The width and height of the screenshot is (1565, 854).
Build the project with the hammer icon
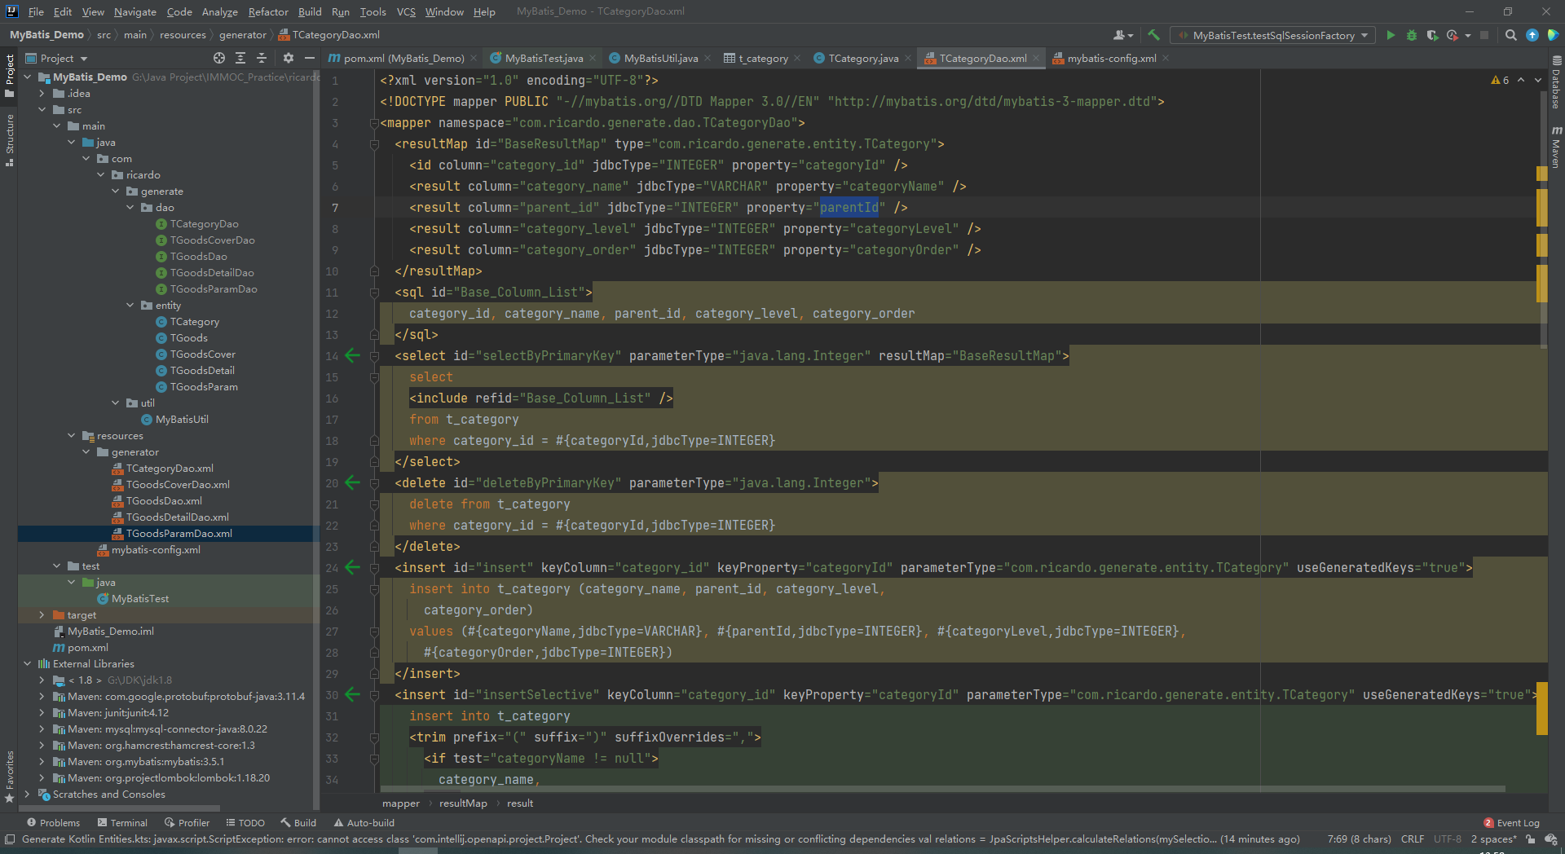click(1153, 35)
